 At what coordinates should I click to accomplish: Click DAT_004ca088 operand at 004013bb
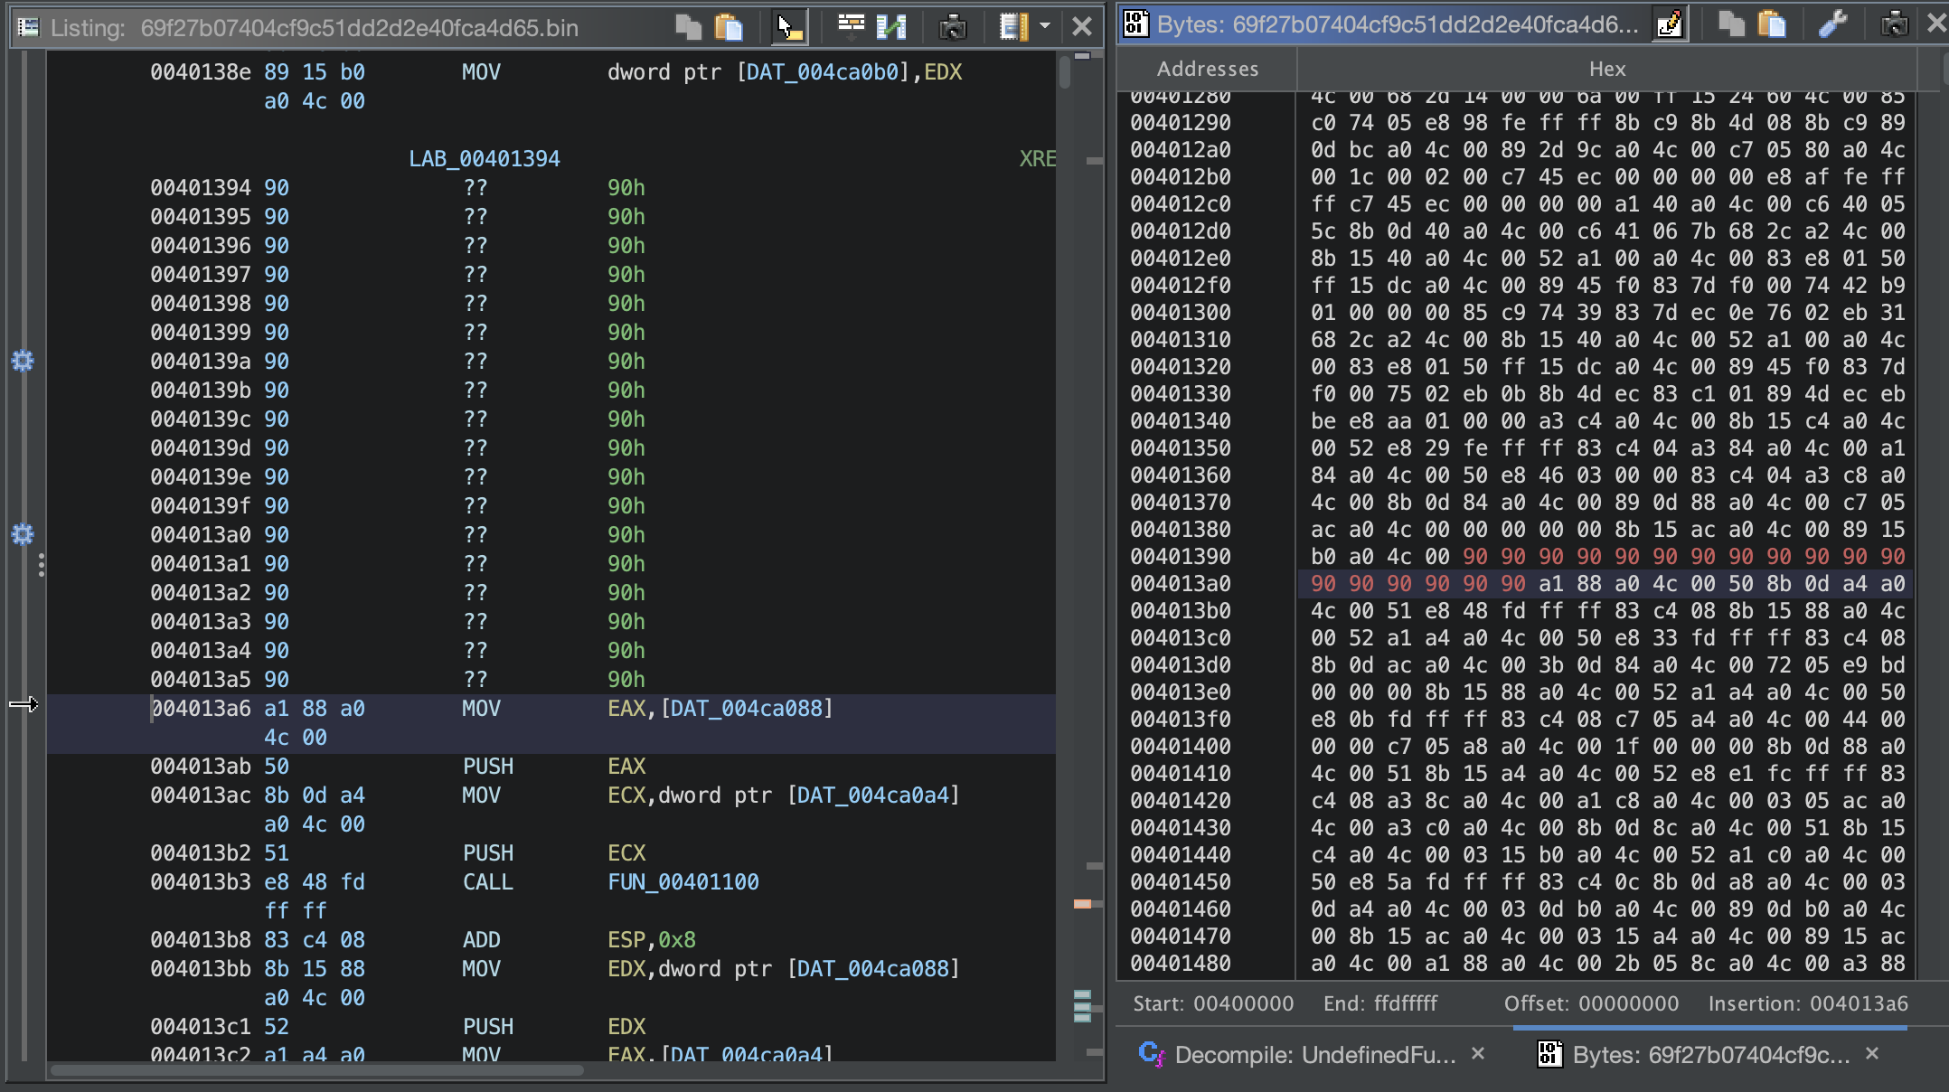coord(873,969)
